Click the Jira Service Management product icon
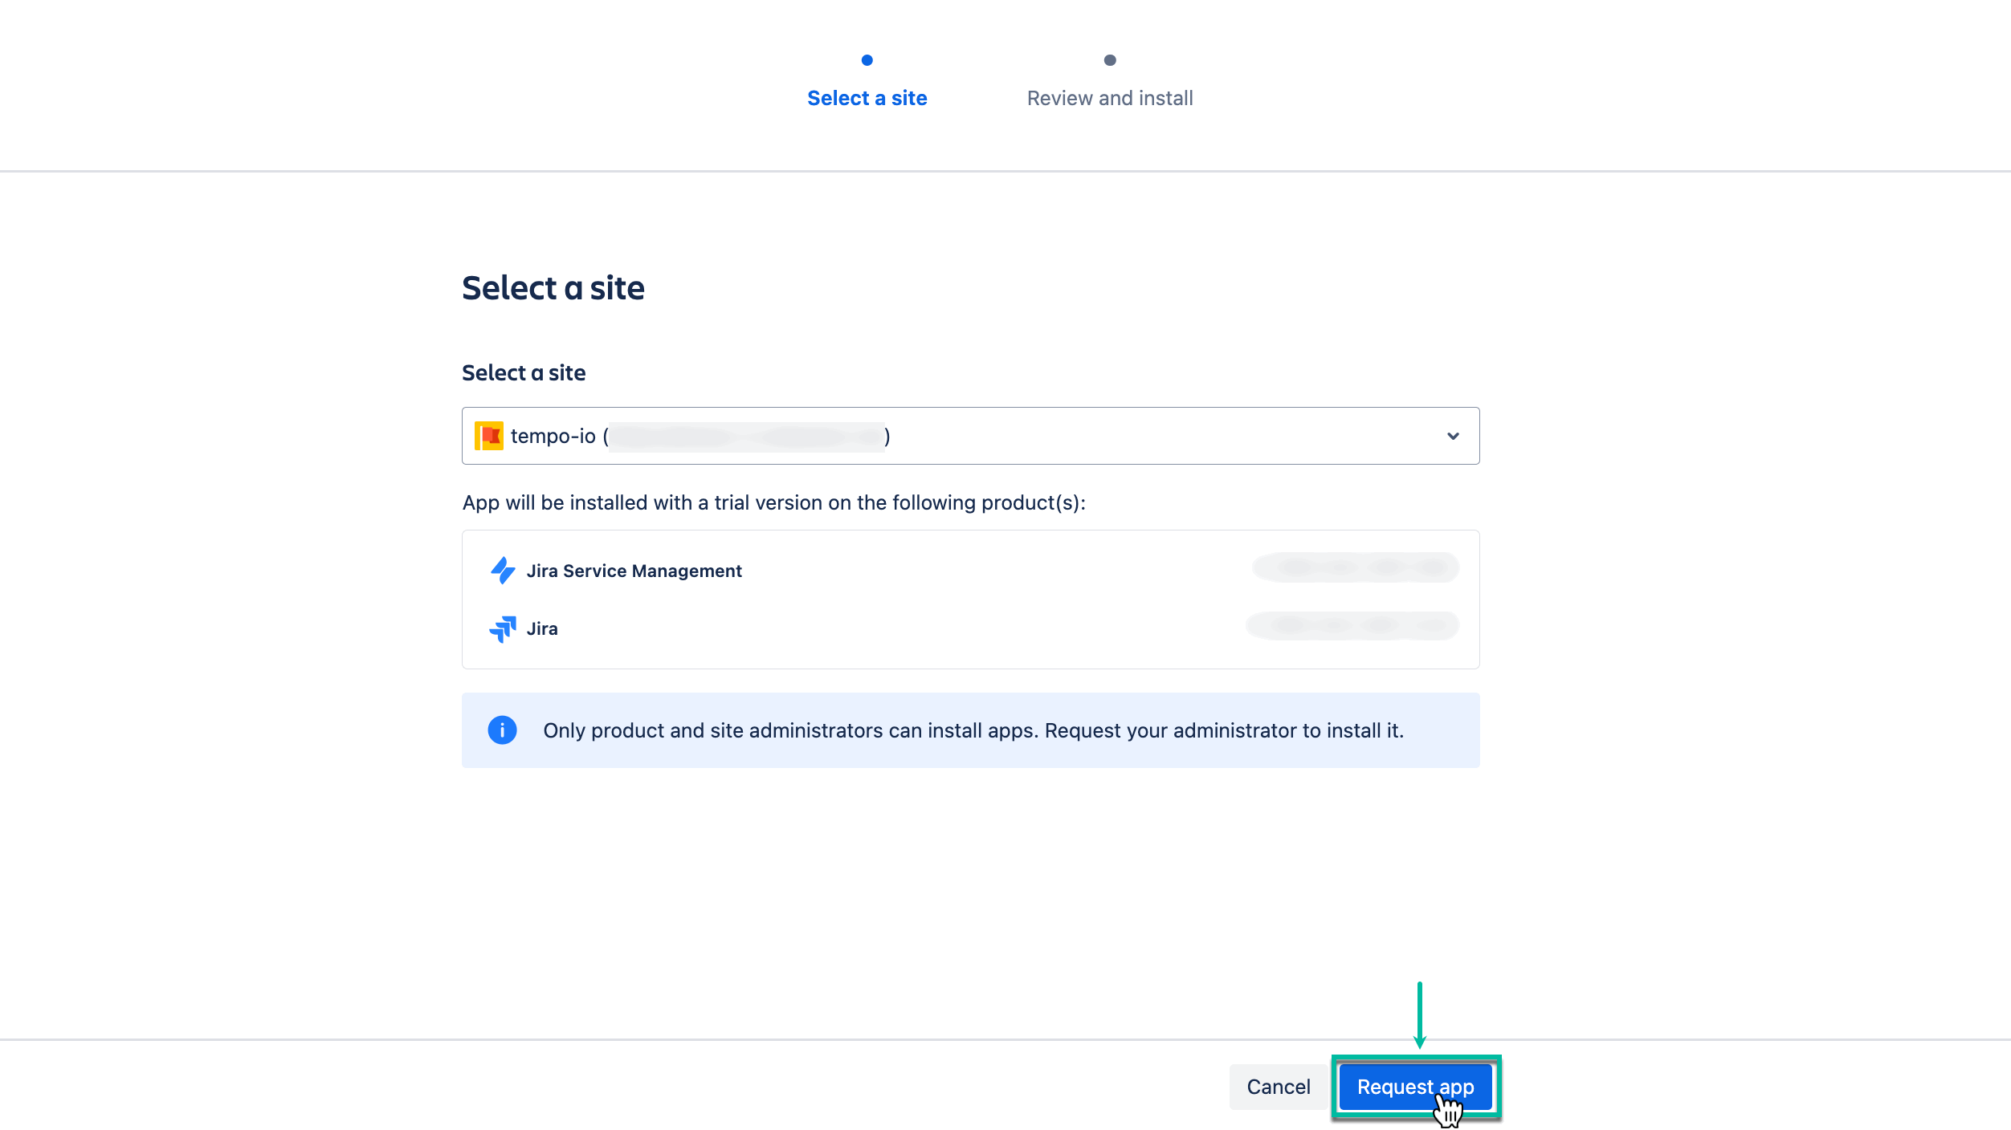Viewport: 2011px width, 1130px height. click(x=503, y=570)
